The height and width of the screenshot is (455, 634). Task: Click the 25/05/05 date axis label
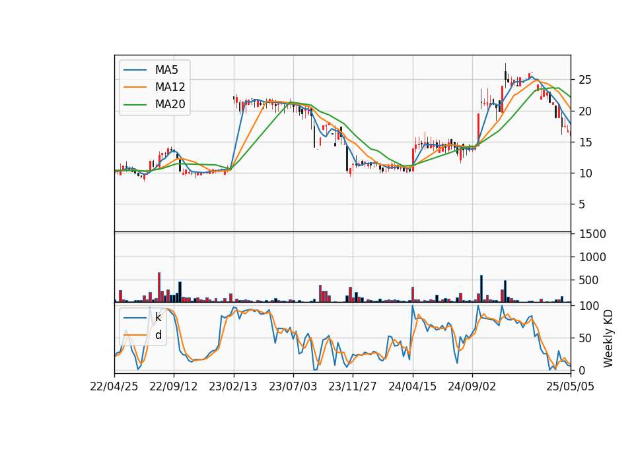(570, 386)
